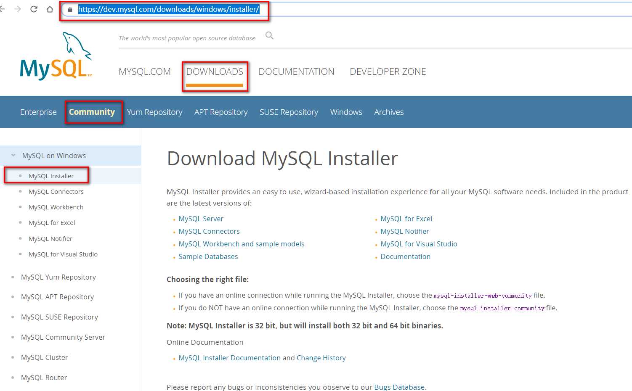Click the search magnifier icon
This screenshot has height=391, width=632.
tap(269, 36)
